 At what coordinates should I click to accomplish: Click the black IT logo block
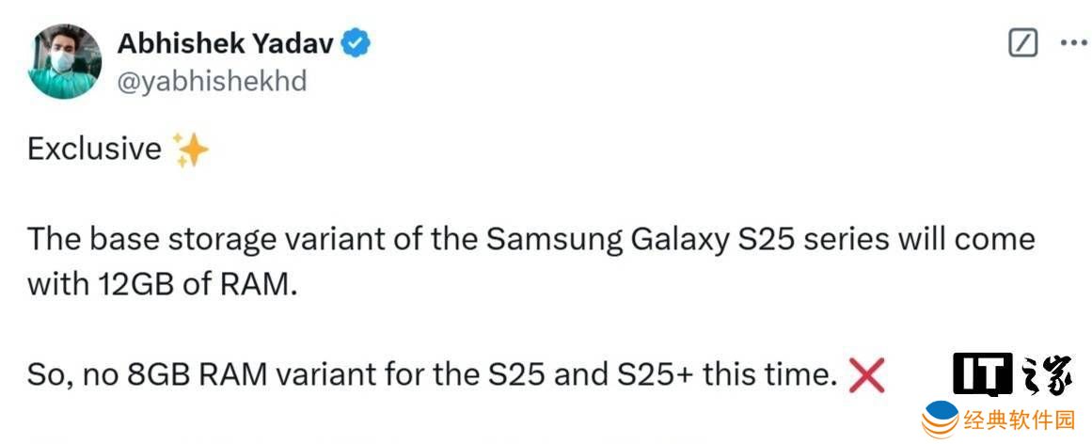point(982,374)
